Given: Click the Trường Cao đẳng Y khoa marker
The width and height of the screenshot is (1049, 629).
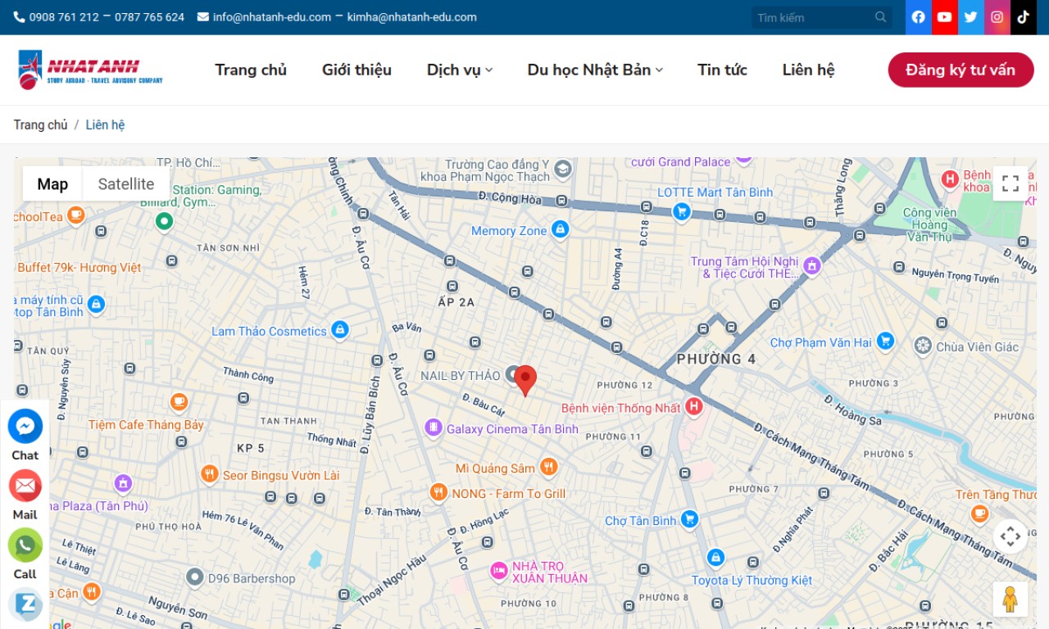Looking at the screenshot, I should (x=562, y=170).
